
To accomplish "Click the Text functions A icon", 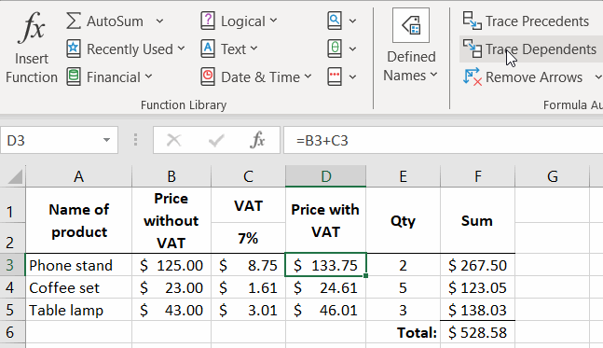I will pos(208,49).
